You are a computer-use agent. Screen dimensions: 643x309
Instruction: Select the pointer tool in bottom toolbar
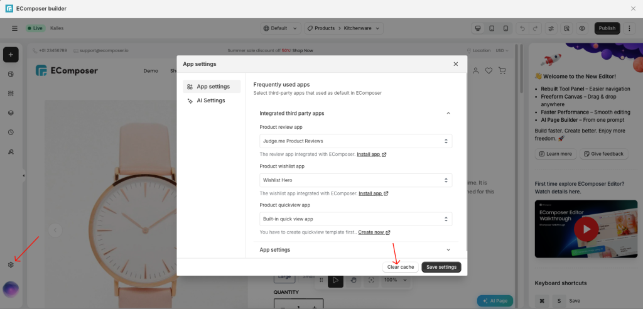(x=336, y=280)
